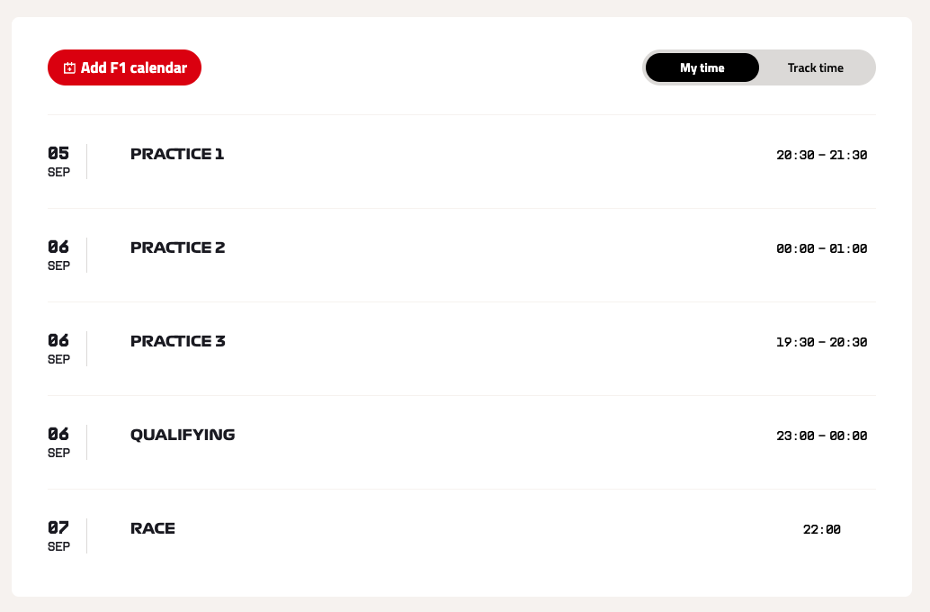Viewport: 930px width, 612px height.
Task: Click the Add F1 calendar button label
Action: click(x=134, y=68)
